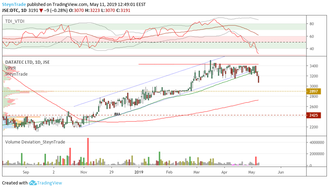Open the SteynTrade author link

pos(14,5)
